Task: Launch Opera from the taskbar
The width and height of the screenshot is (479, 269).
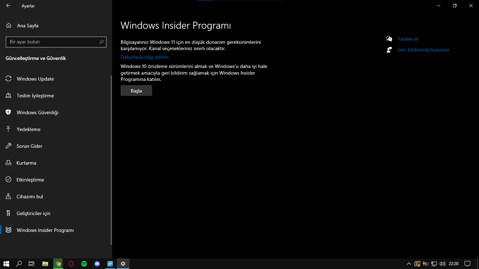Action: tap(71, 264)
